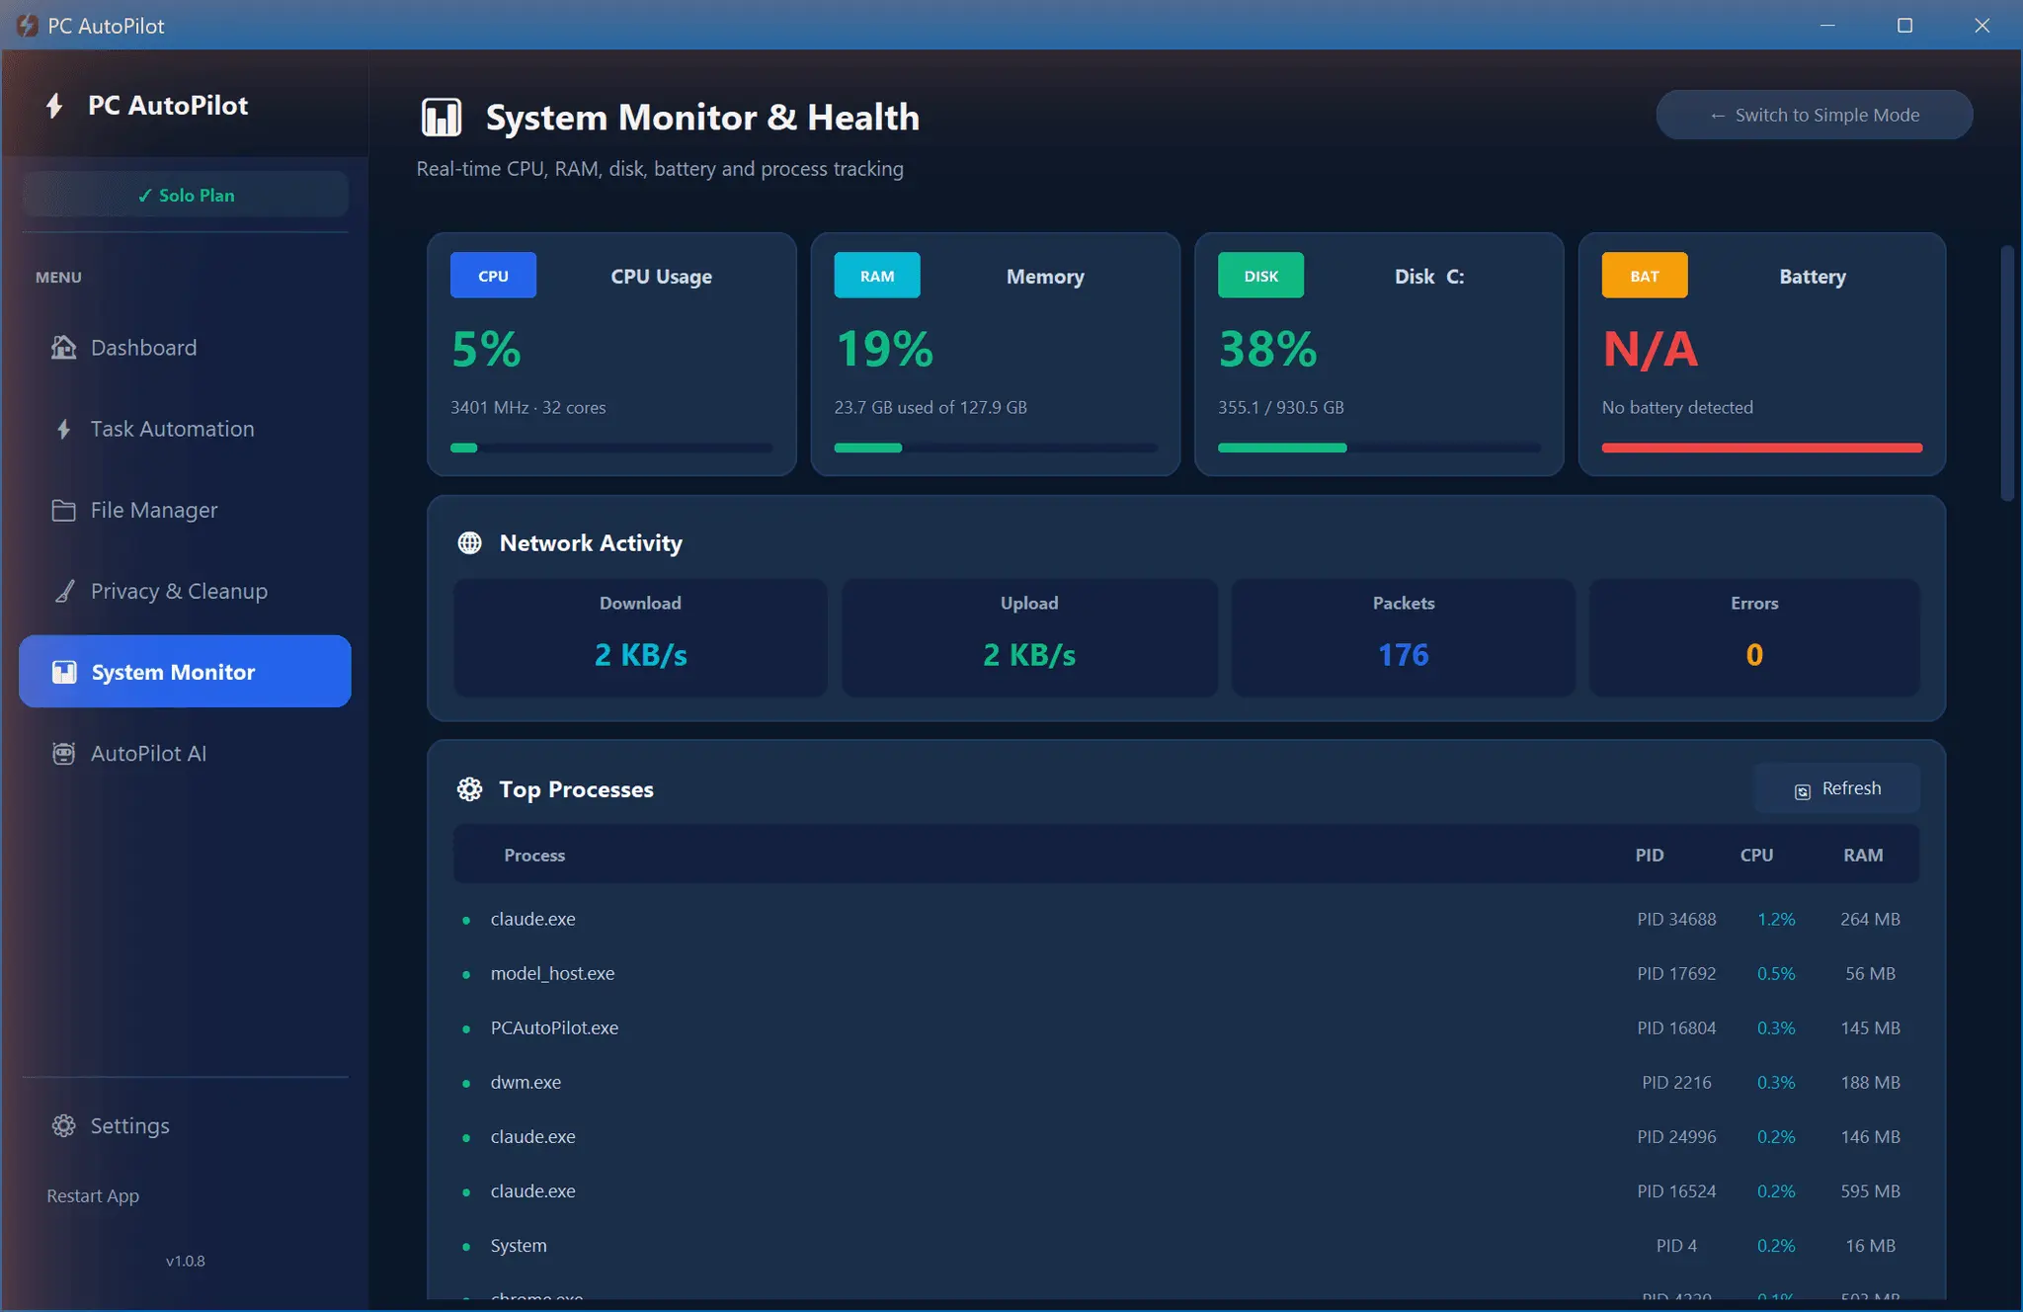Screen dimensions: 2023x1312
Task: Select Privacy & Cleanup menu entry
Action: pos(185,591)
